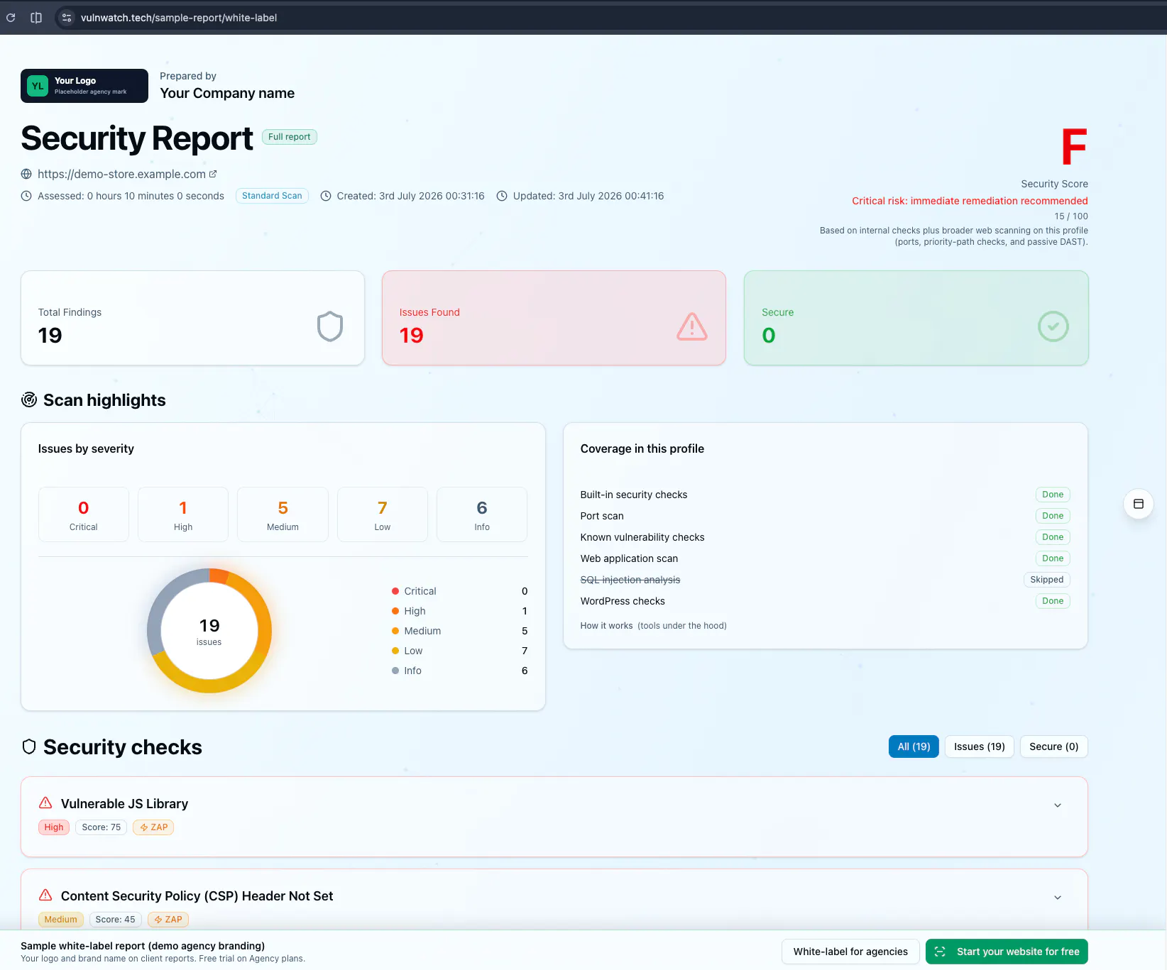Click the clock icon beside Created
The height and width of the screenshot is (970, 1167).
[x=326, y=196]
